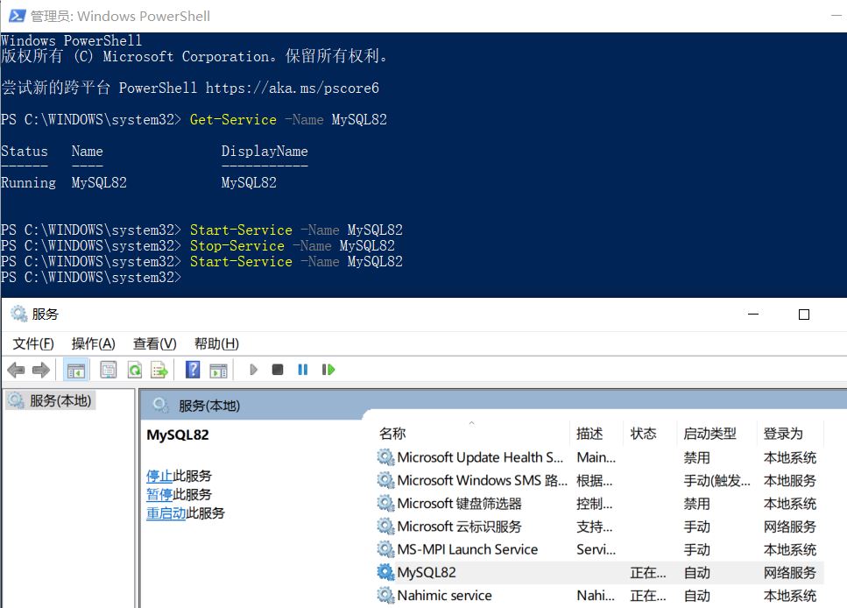Toggle the show/hide console tree icon
The height and width of the screenshot is (608, 847).
(75, 371)
